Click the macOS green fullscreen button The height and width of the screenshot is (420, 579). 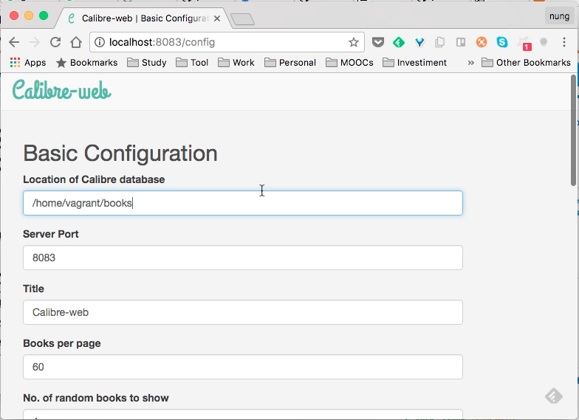pos(44,16)
